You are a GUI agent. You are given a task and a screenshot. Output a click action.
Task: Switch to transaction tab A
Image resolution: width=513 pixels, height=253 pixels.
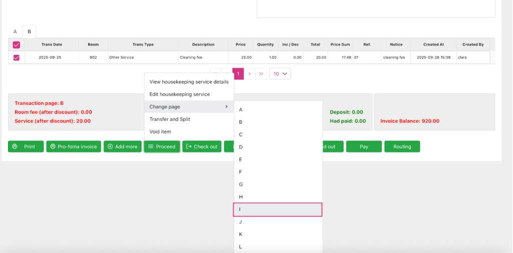click(x=15, y=31)
